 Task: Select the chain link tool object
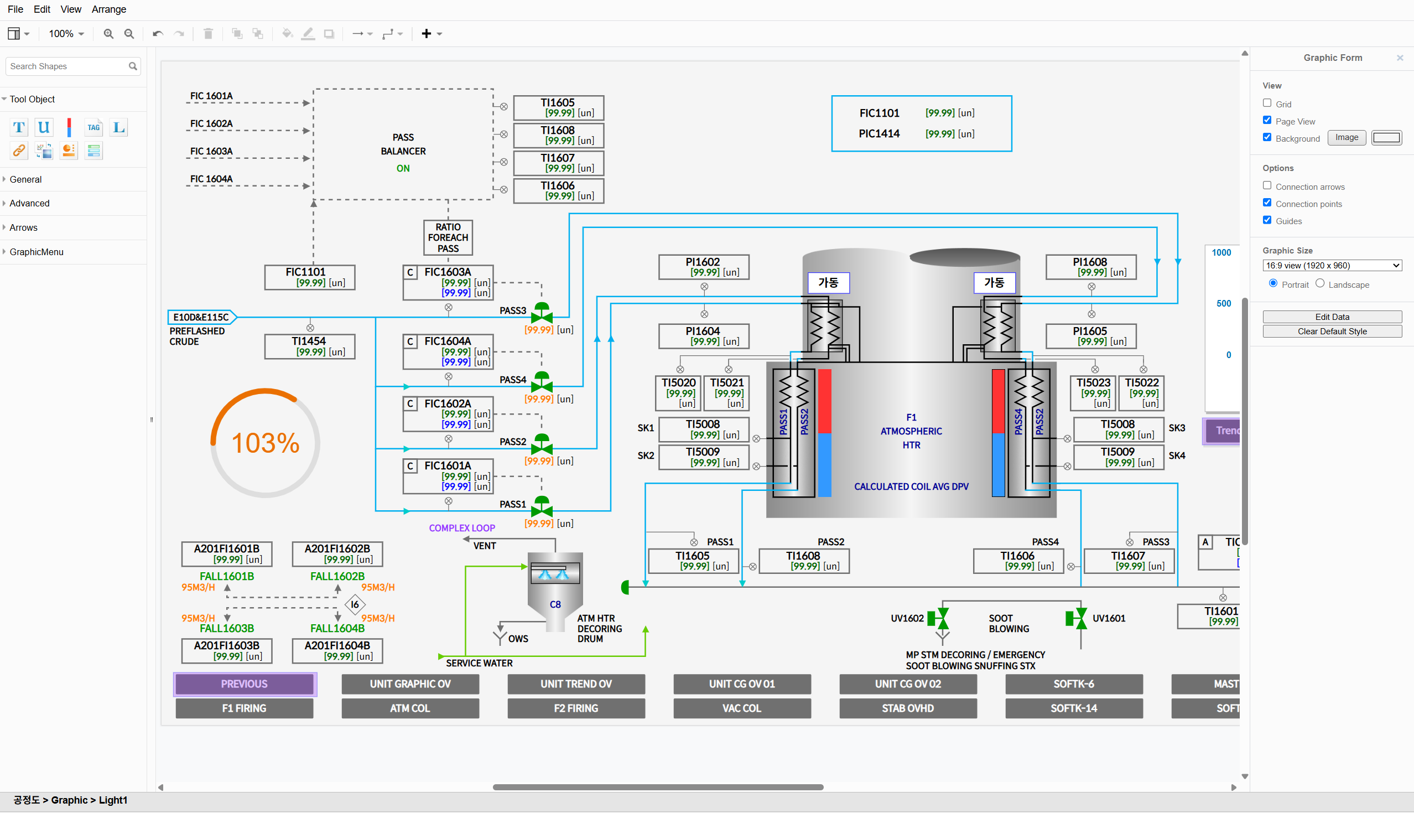19,151
